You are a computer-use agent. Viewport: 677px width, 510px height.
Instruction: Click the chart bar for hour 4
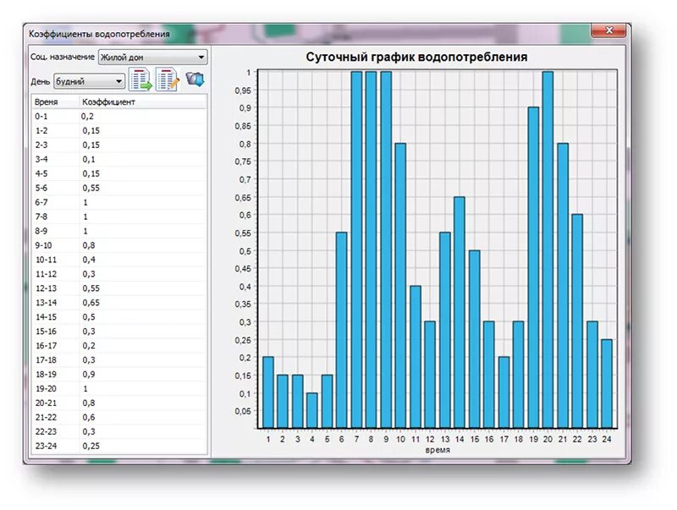coord(312,410)
